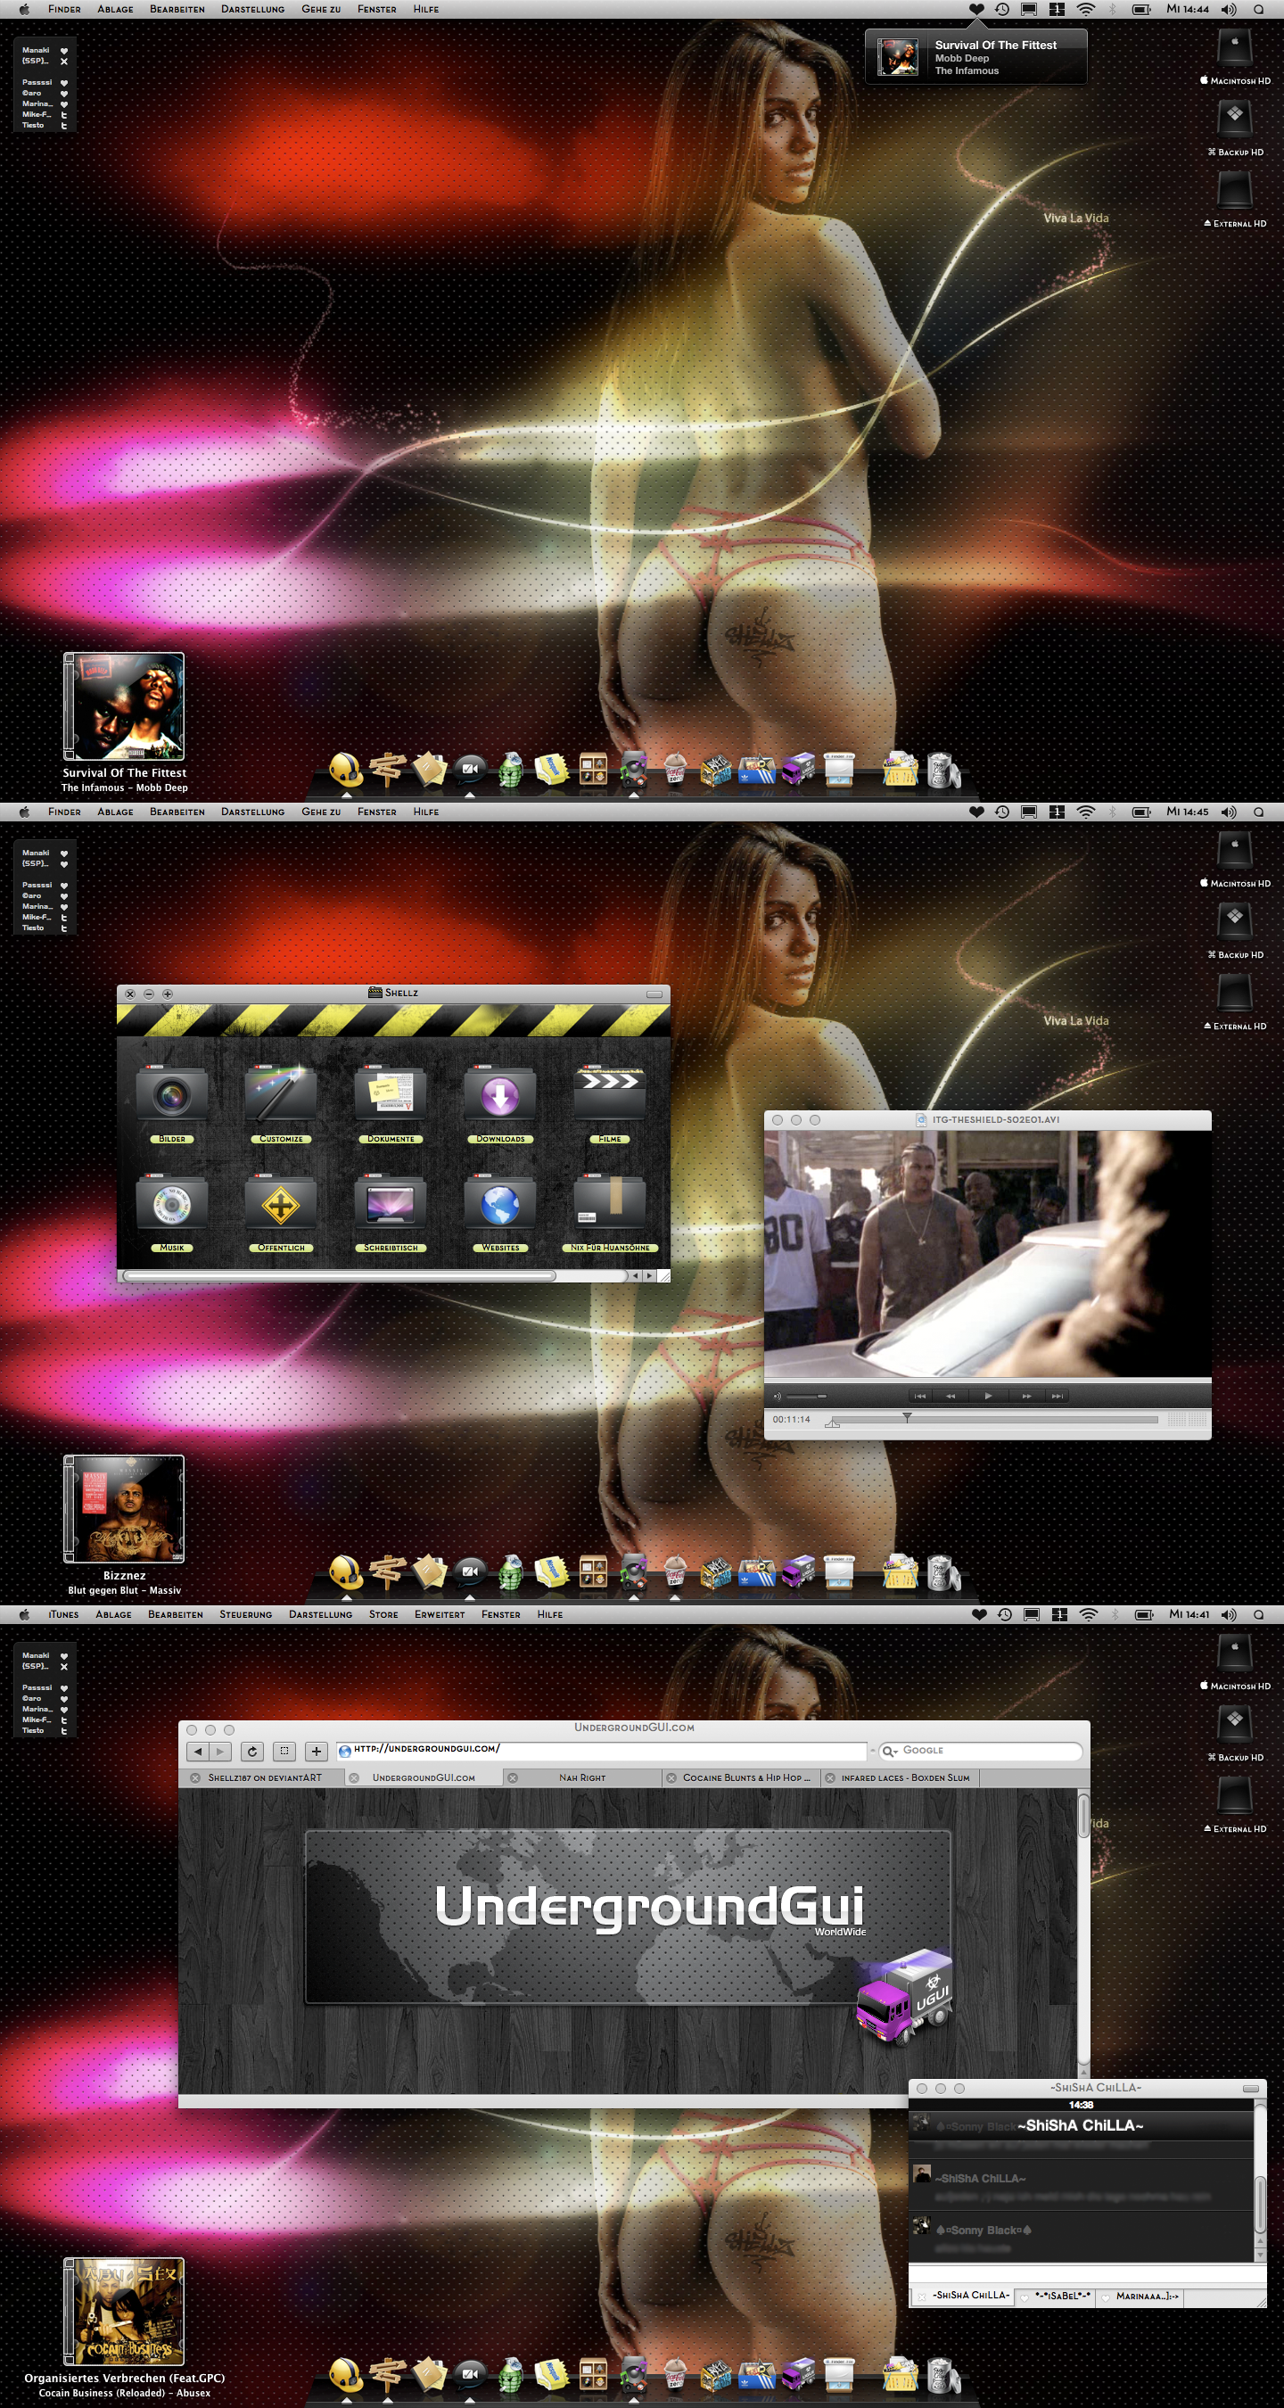Click the Massiv Blut gegen Blut album cover
This screenshot has width=1284, height=2408.
pos(123,1509)
